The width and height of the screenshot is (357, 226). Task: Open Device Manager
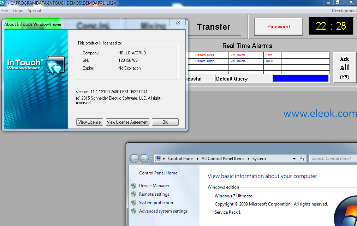pyautogui.click(x=154, y=186)
